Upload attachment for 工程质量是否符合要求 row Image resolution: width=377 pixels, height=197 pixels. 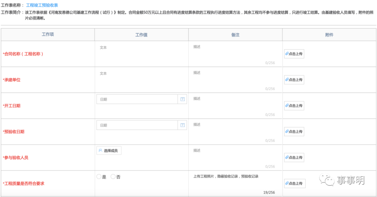295,183
